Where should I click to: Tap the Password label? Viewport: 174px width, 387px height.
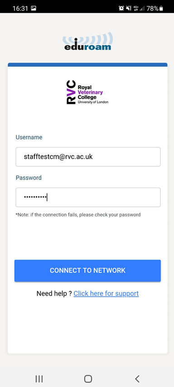pyautogui.click(x=29, y=178)
